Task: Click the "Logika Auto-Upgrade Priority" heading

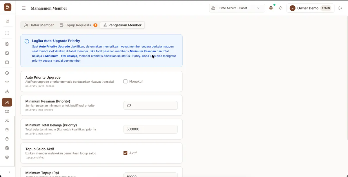Action: [x=56, y=41]
